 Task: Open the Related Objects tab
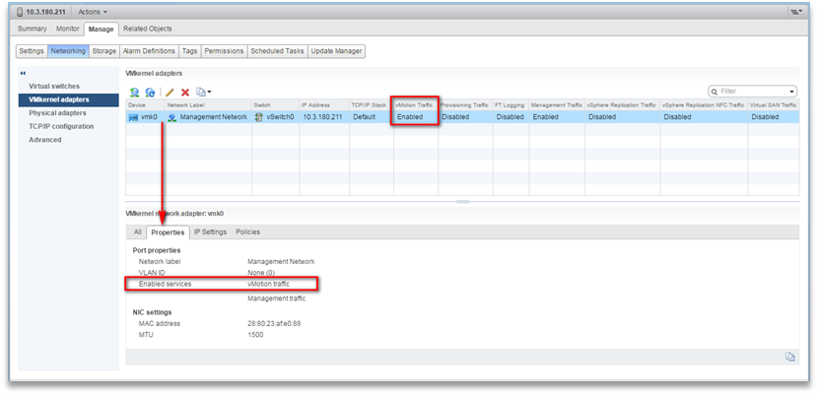point(148,29)
